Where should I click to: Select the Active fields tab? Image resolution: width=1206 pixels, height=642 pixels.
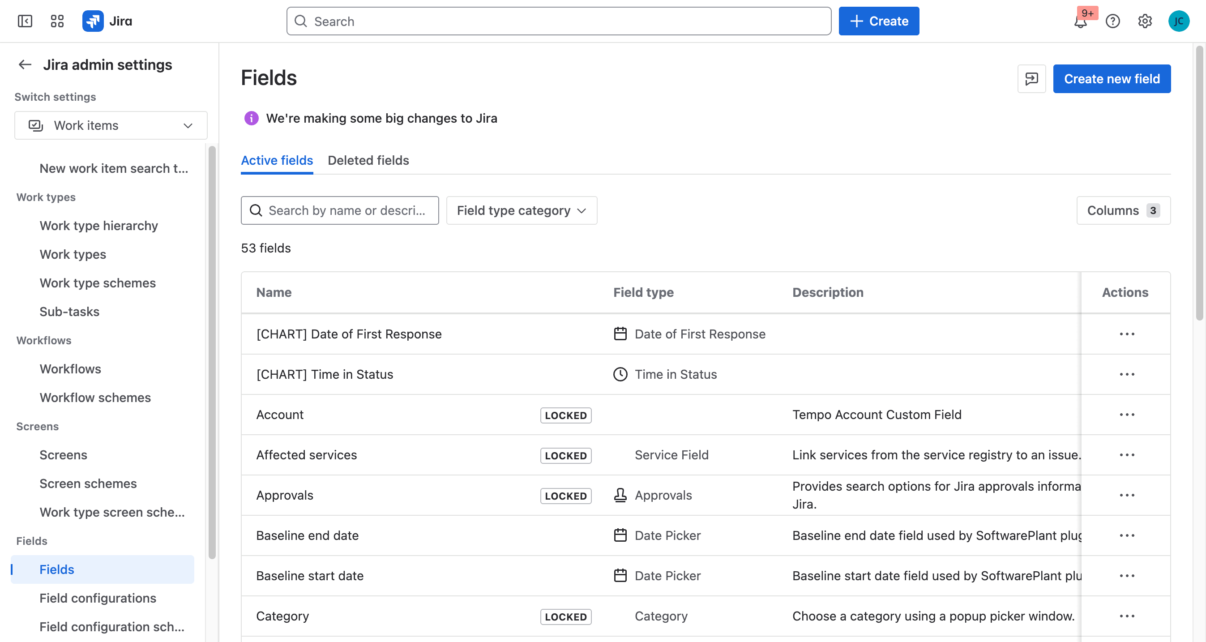tap(277, 160)
